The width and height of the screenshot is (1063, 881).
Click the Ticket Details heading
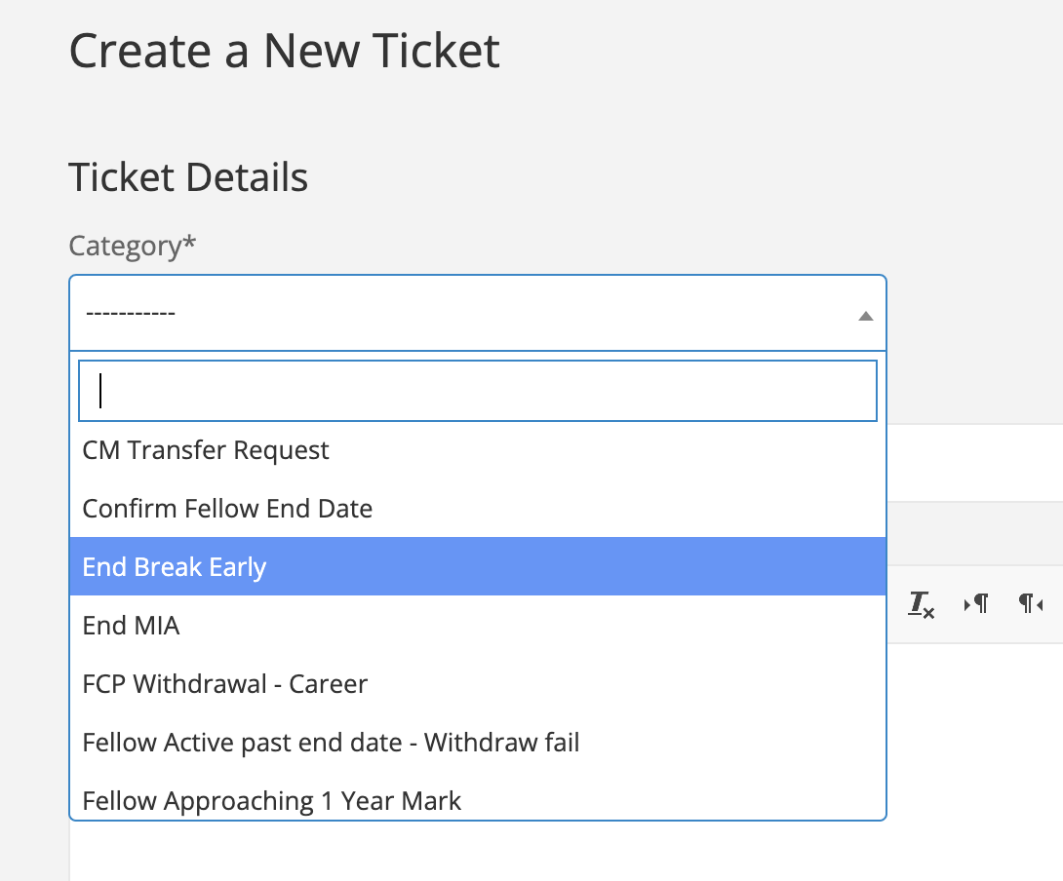188,178
